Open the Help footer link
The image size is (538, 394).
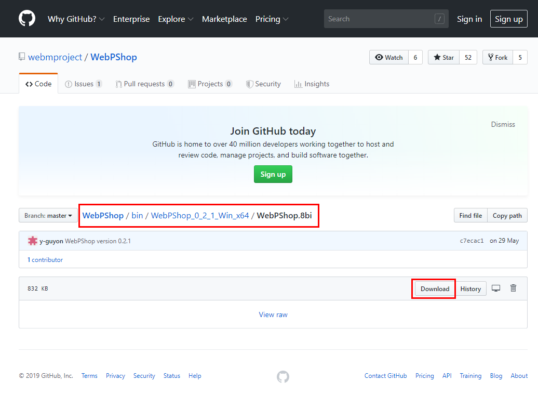coord(195,376)
